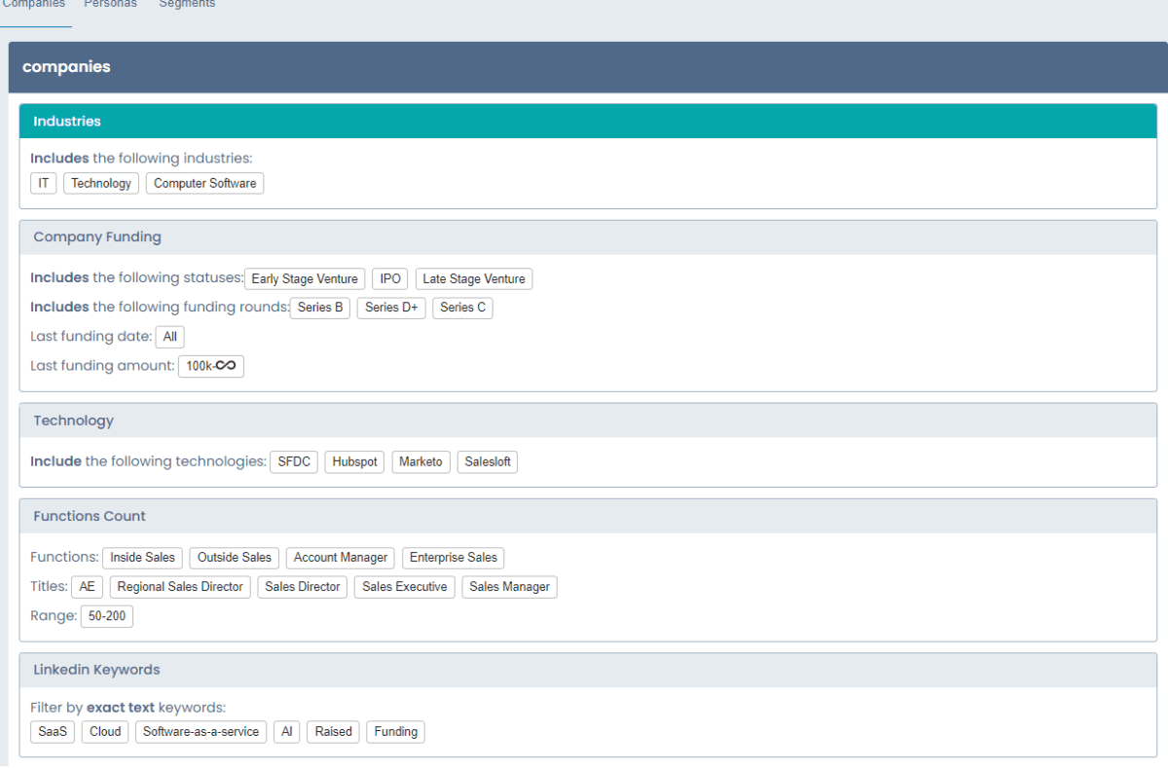The width and height of the screenshot is (1168, 768).
Task: Select the 50-200 range tag
Action: (107, 616)
